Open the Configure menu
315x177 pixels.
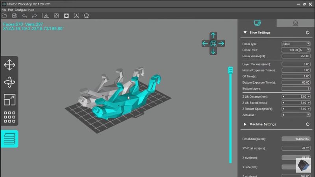click(x=20, y=10)
